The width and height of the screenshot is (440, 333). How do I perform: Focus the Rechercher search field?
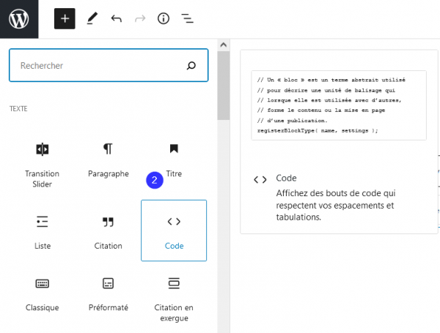coord(109,65)
